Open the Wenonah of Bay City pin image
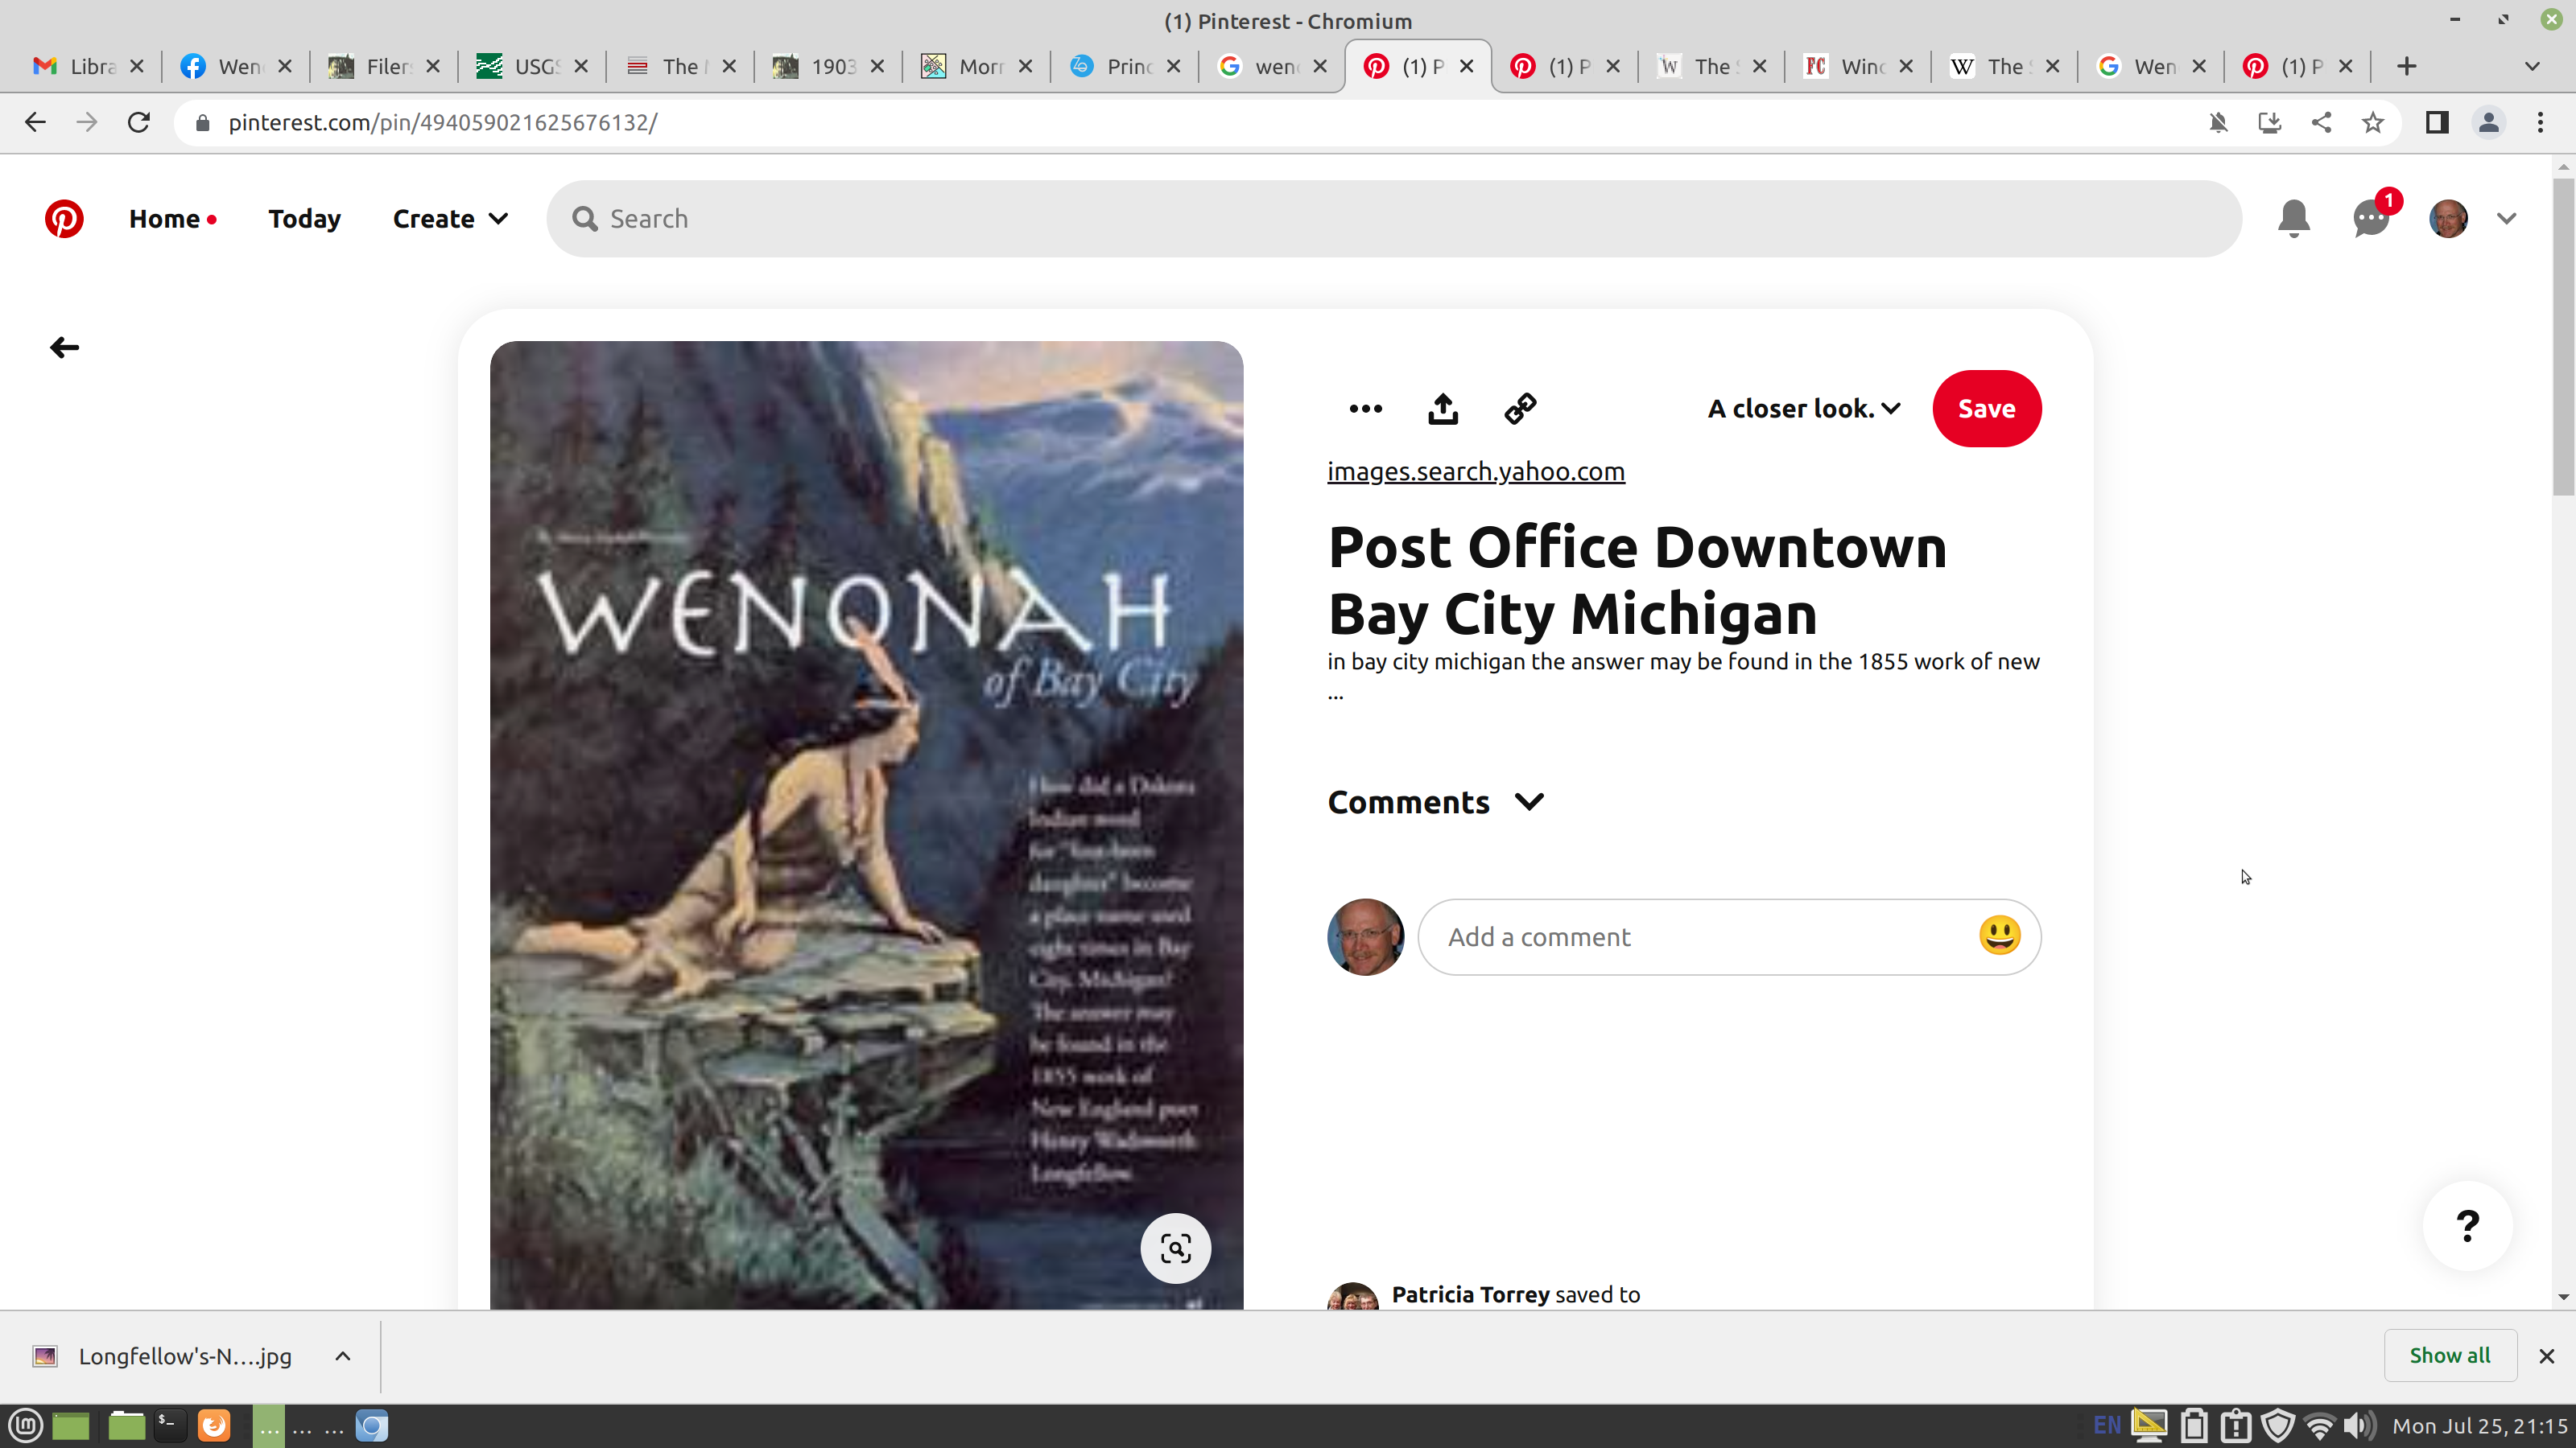 [866, 825]
